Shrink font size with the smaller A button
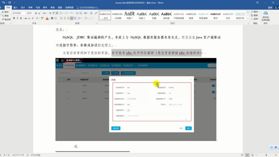The image size is (279, 157). pos(39,13)
